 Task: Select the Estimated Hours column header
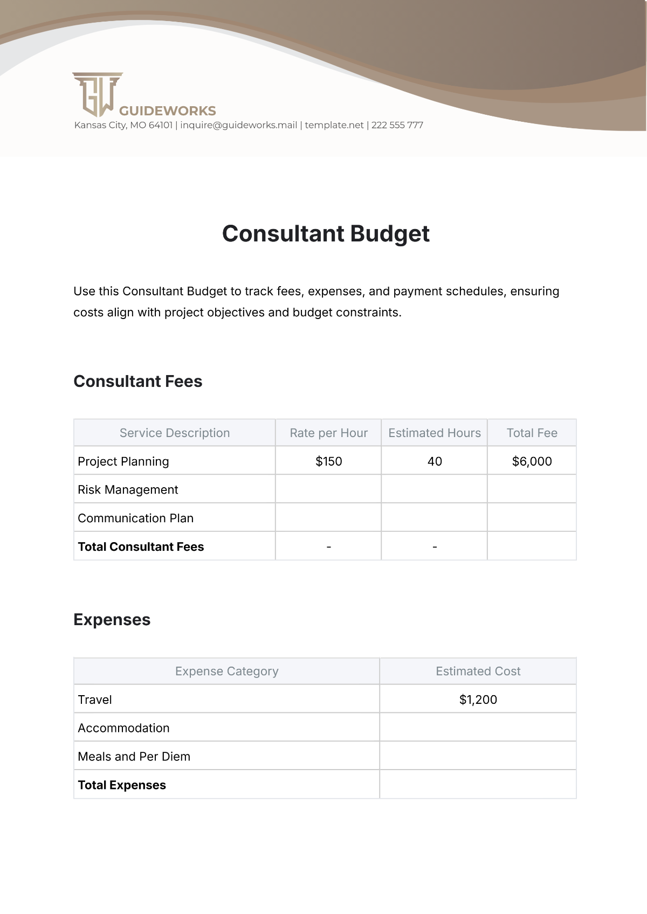pos(435,433)
